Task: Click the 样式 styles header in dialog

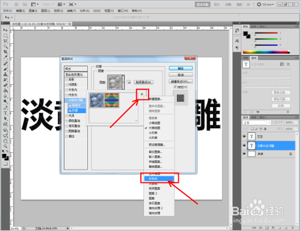Action: [x=76, y=69]
